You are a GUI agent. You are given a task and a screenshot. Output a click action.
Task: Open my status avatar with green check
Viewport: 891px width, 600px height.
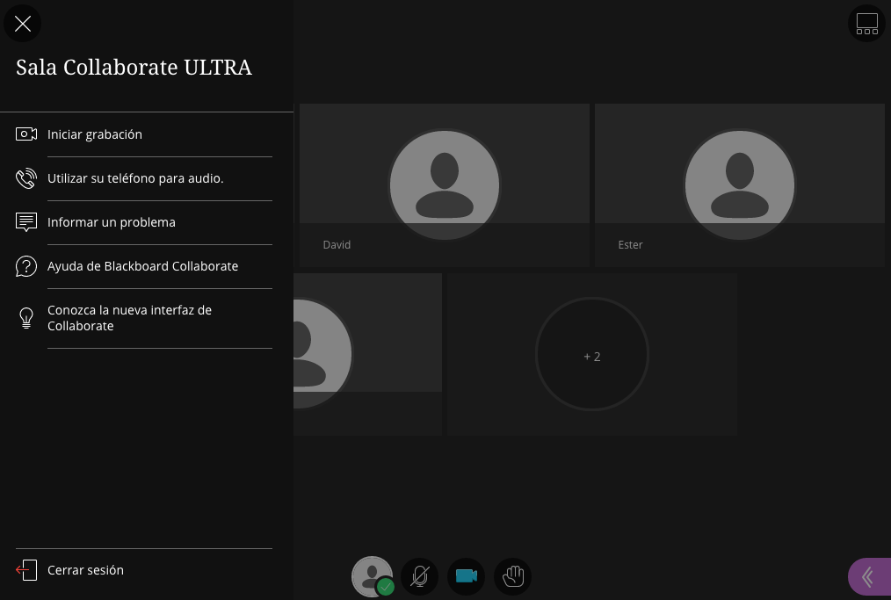click(373, 576)
